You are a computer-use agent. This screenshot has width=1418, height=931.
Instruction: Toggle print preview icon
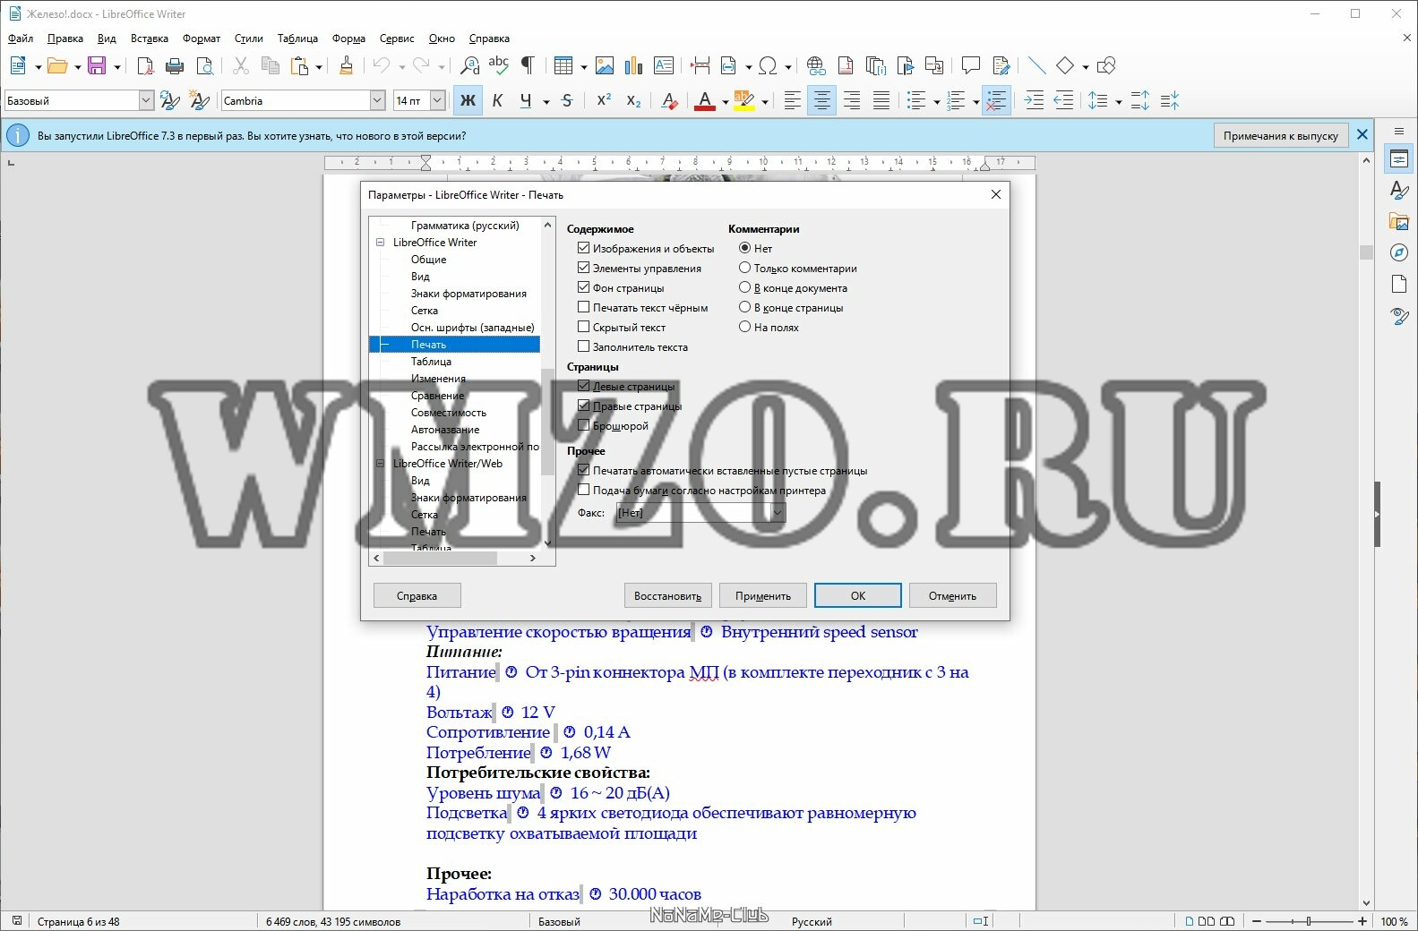pos(204,65)
